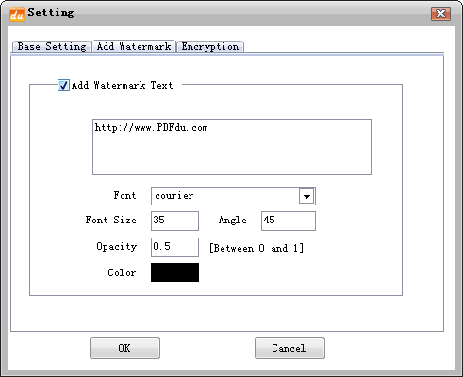Click the Opacity field showing 0.5
The image size is (463, 377).
click(x=174, y=247)
